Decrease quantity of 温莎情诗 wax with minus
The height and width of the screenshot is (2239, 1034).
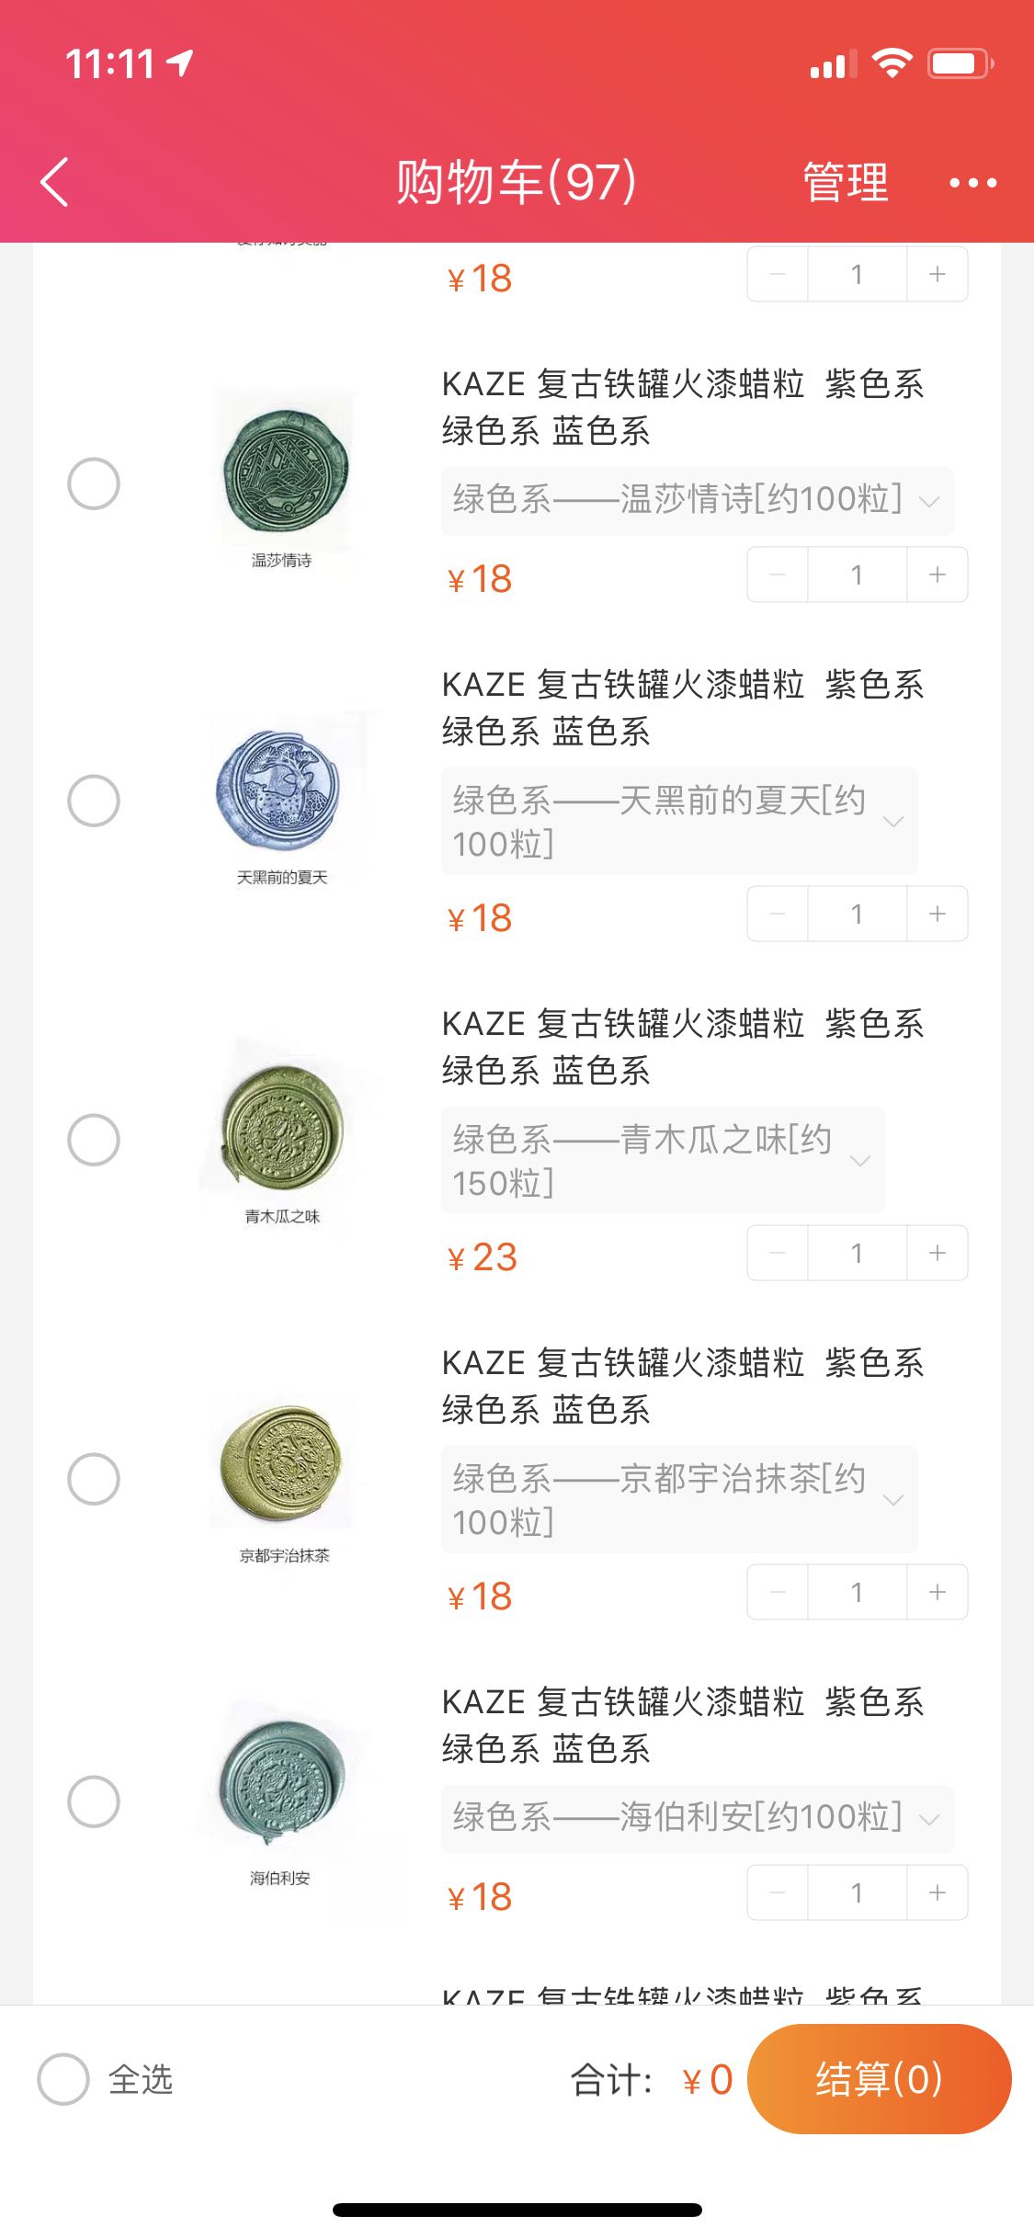[778, 575]
